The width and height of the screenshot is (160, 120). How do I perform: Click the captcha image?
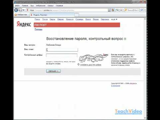click(94, 58)
